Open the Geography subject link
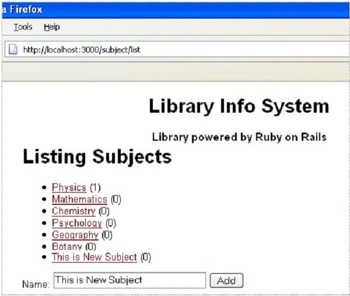 [x=75, y=235]
